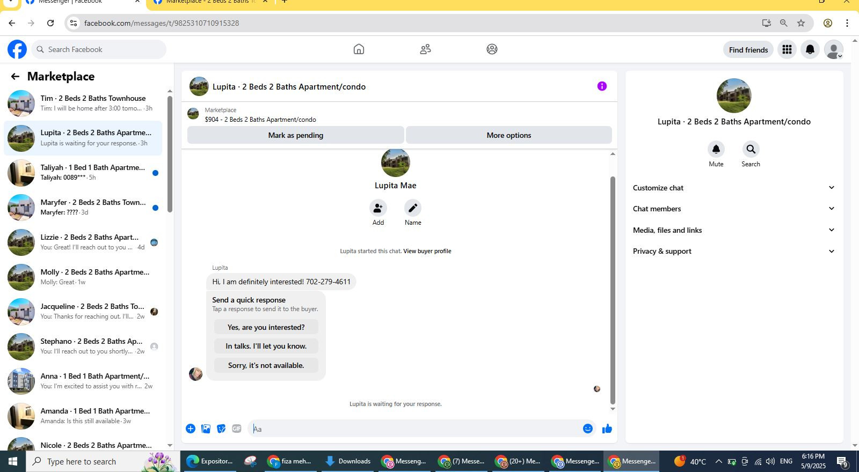The image size is (859, 472).
Task: Open the Friends icon in top navigation
Action: click(425, 49)
